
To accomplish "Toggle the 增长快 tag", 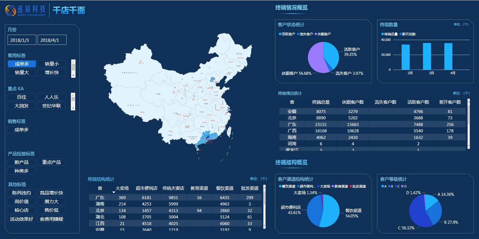I will pos(52,72).
